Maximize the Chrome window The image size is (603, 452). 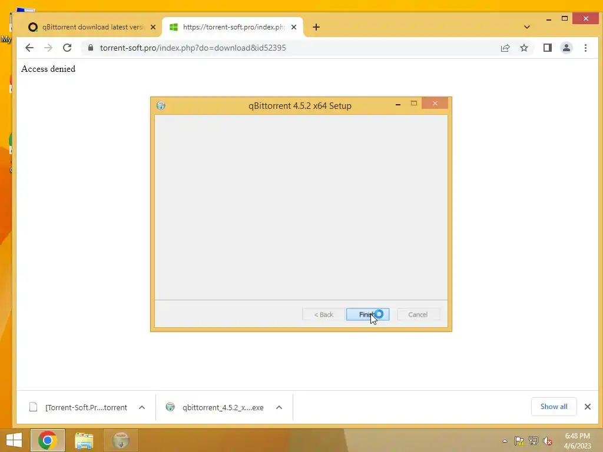click(565, 18)
